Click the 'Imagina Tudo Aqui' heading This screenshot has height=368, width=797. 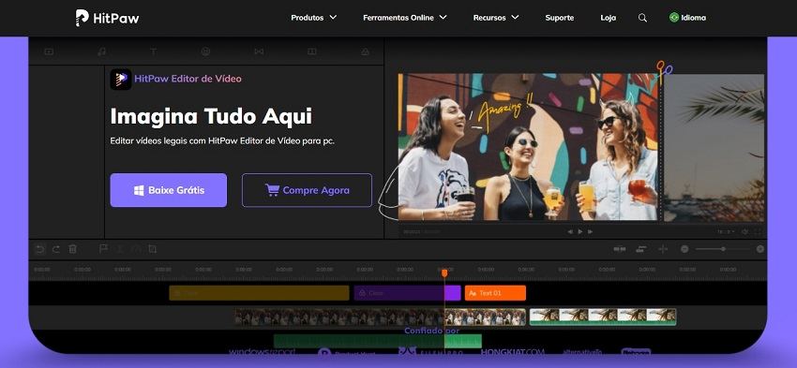coord(211,117)
